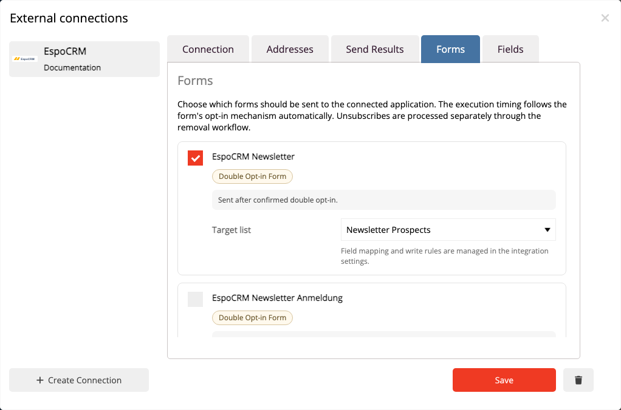Screen dimensions: 621x410
Task: Open the Addresses tab
Action: click(290, 49)
